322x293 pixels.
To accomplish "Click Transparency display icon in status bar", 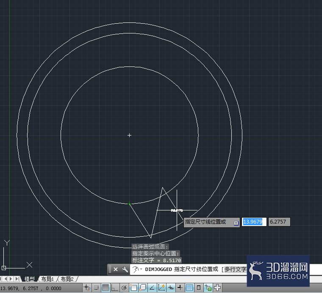I will 189,287.
